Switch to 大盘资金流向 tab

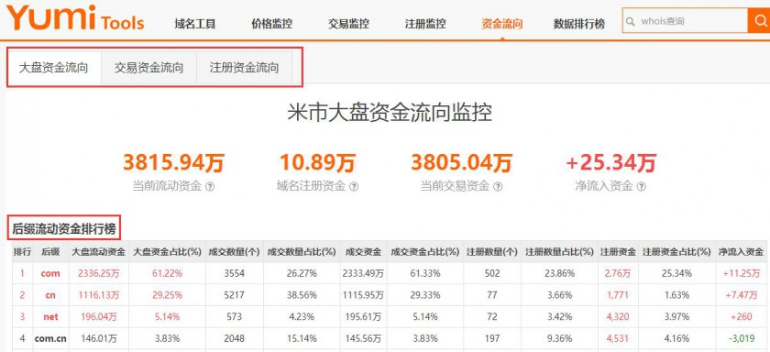53,68
